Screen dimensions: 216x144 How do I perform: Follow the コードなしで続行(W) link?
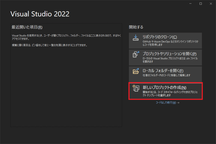click(165, 103)
